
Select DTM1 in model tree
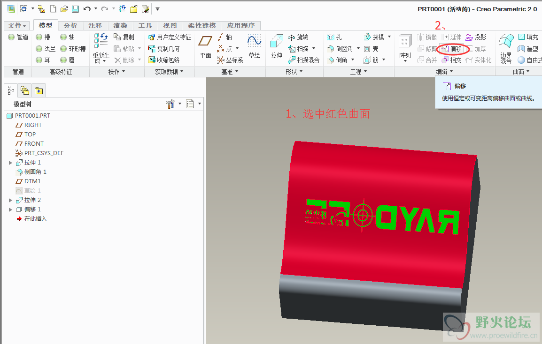[29, 181]
